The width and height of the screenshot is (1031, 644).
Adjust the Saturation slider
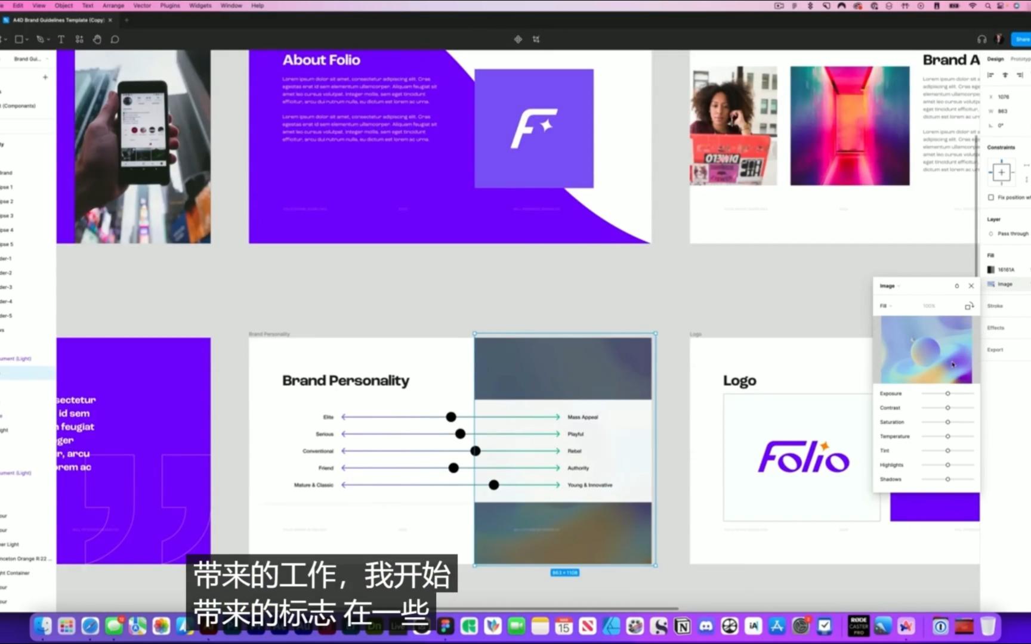[947, 422]
